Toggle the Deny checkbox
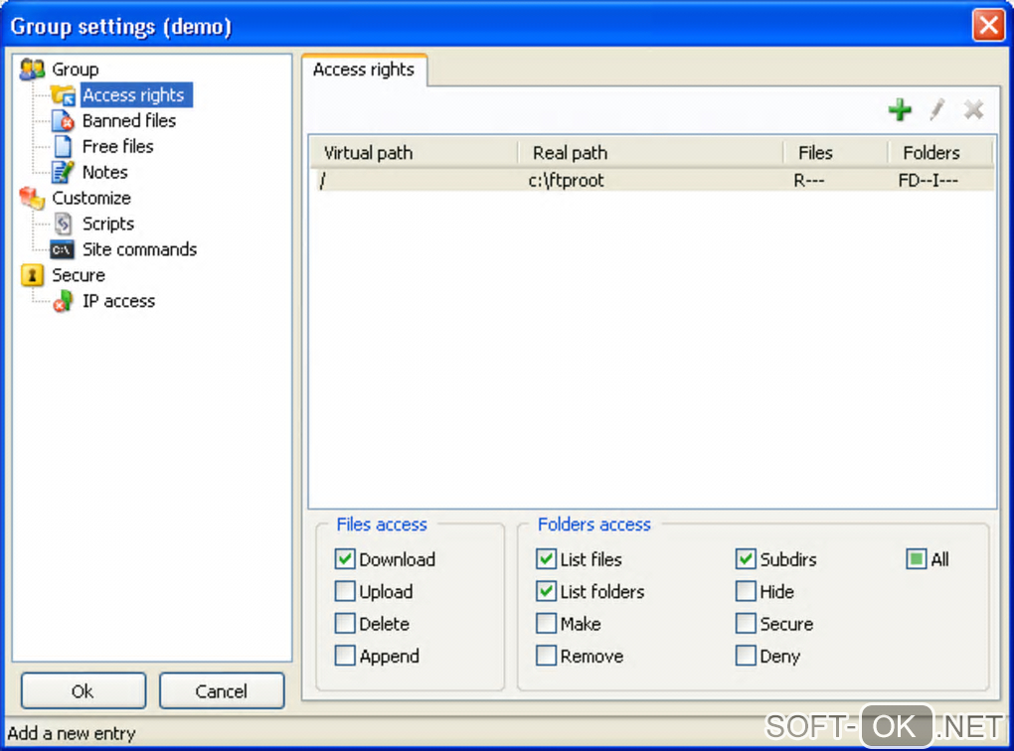 [746, 656]
